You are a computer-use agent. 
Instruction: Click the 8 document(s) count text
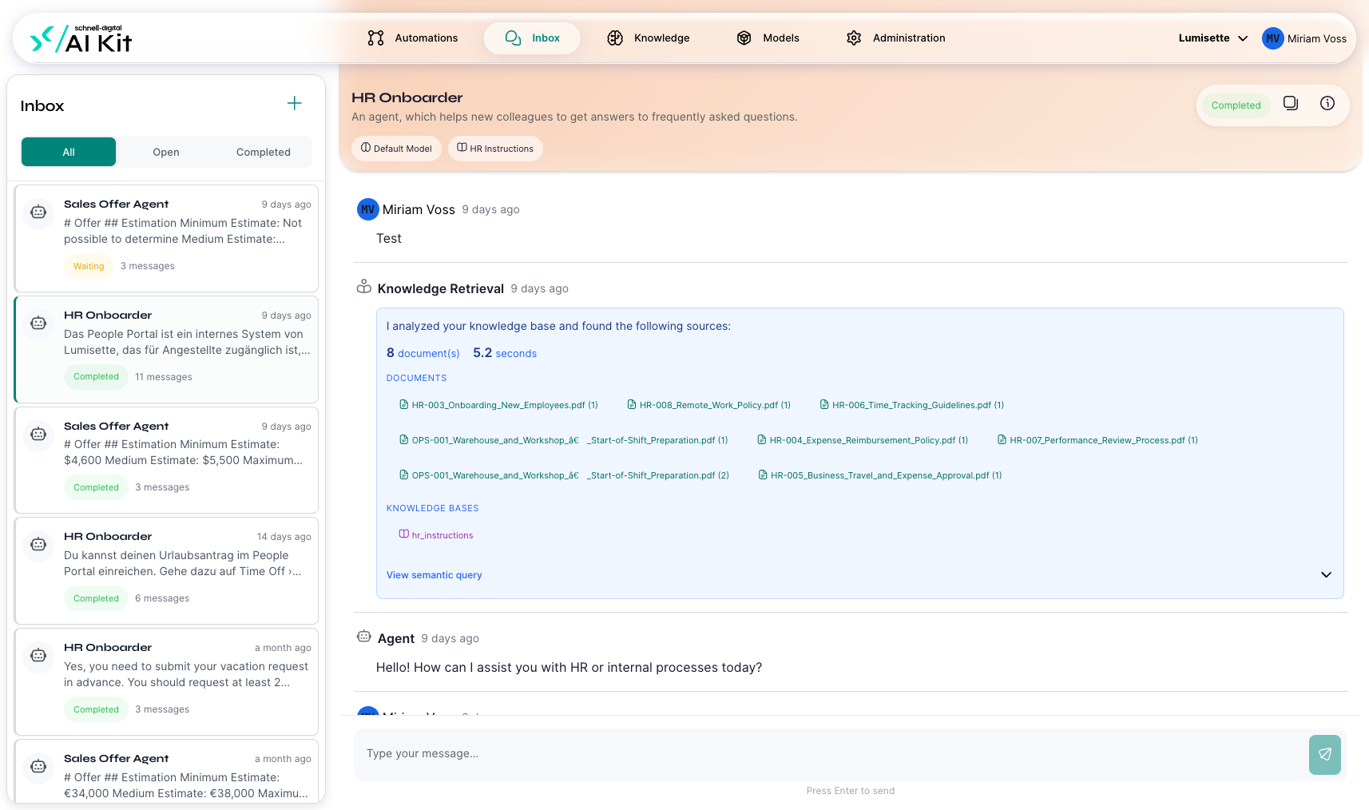[x=423, y=353]
